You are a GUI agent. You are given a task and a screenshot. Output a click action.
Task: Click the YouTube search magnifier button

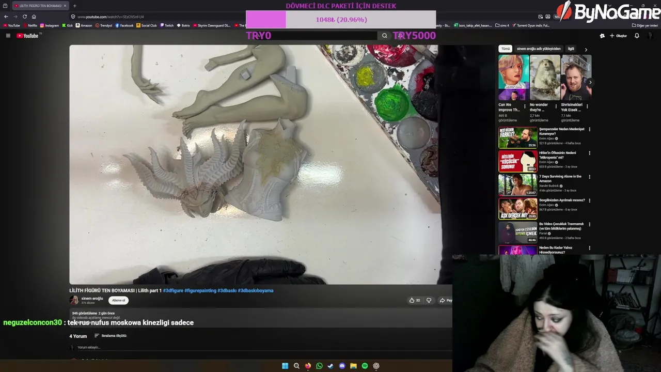[x=384, y=36]
